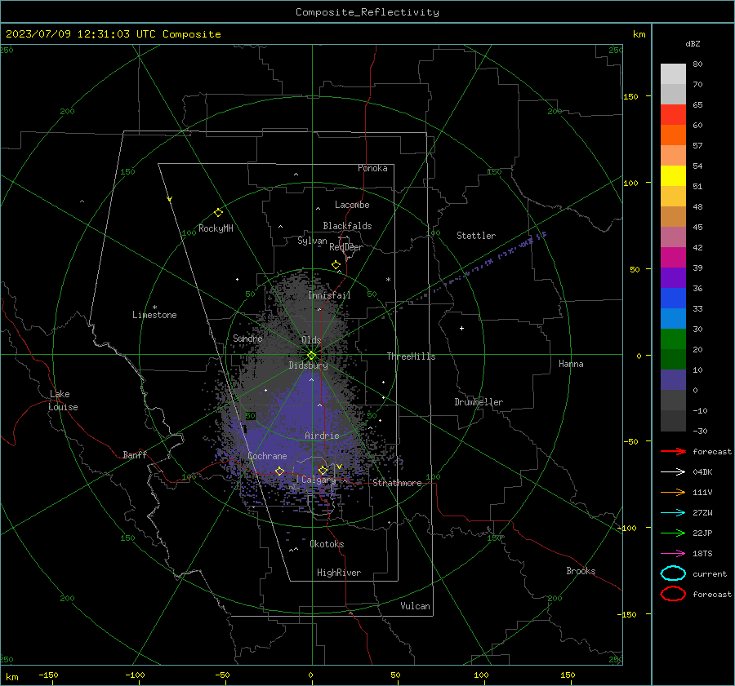Click the magenta 18TS arrow in legend
Viewport: 735px width, 686px height.
(x=673, y=554)
